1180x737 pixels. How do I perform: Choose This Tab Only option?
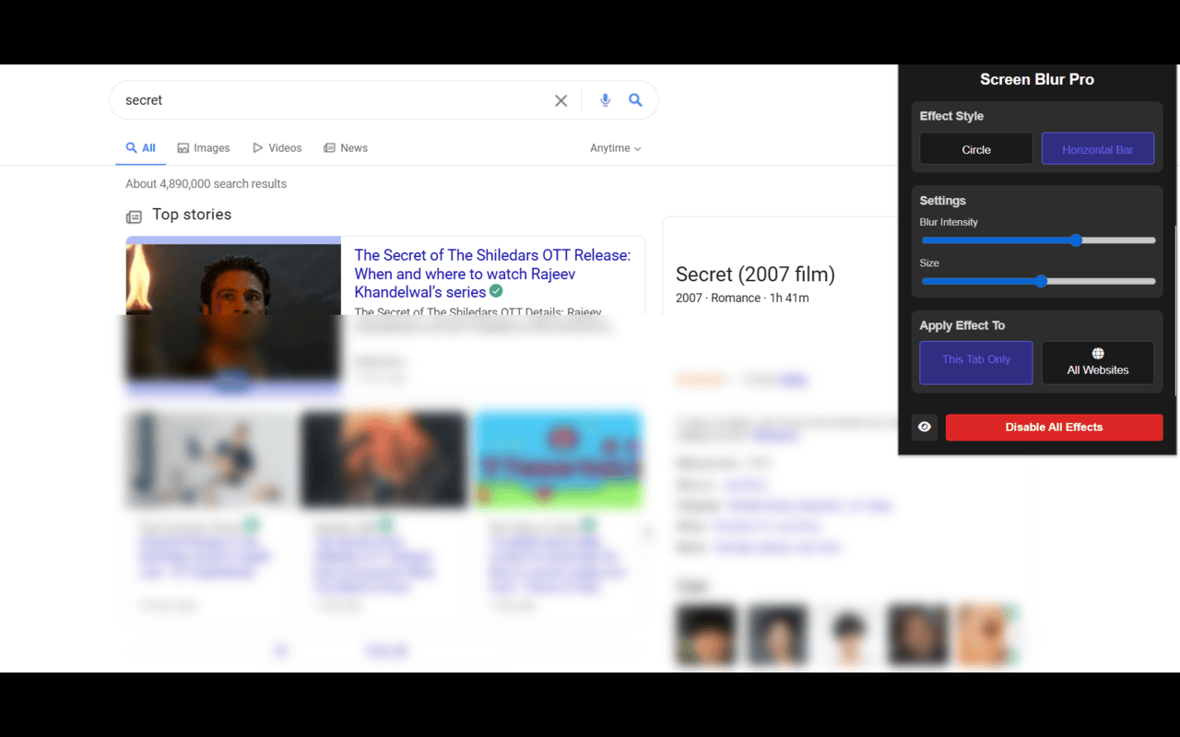pos(976,362)
